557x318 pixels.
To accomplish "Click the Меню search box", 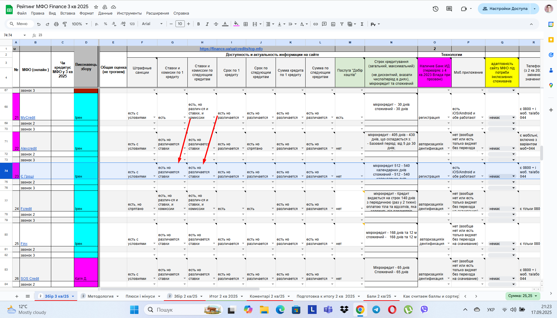I will [x=20, y=24].
